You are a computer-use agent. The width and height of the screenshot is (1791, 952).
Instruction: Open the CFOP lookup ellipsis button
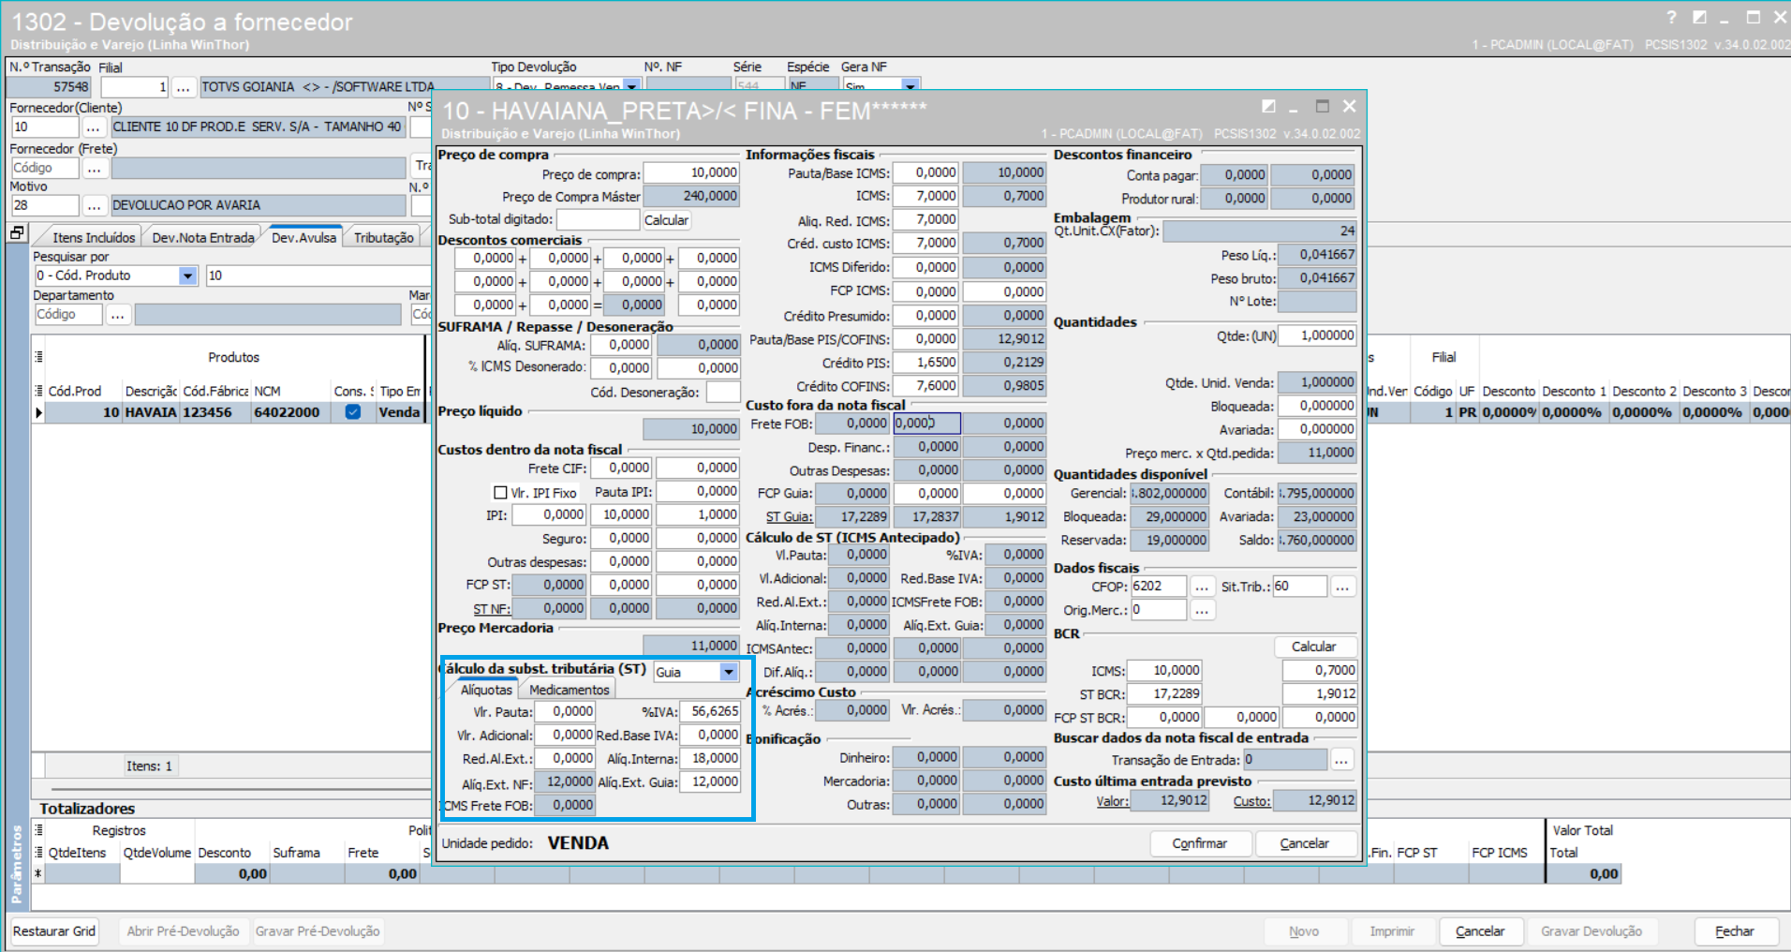coord(1202,587)
